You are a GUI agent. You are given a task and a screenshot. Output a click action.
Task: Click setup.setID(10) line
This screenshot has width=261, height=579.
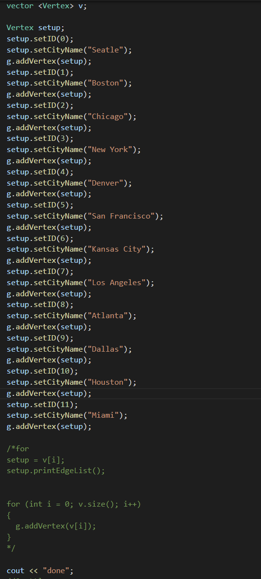(42, 371)
